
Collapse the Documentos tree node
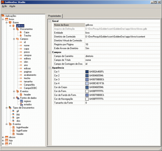[14, 29]
